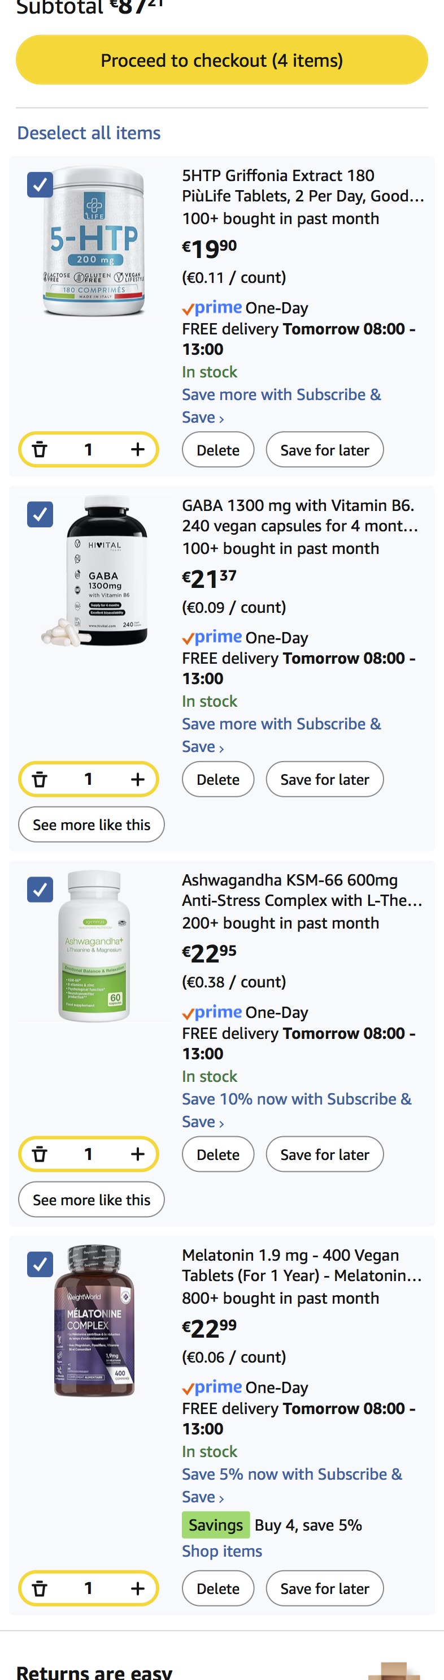See more like this under Ashwagandha

pyautogui.click(x=91, y=1200)
